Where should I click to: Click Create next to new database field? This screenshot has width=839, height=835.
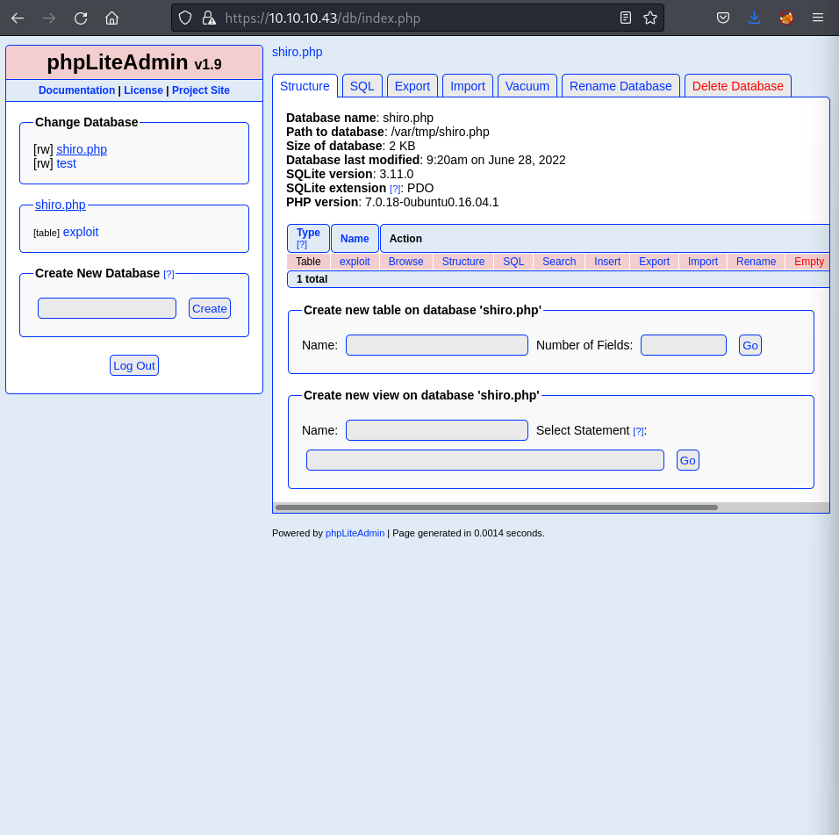pos(210,308)
